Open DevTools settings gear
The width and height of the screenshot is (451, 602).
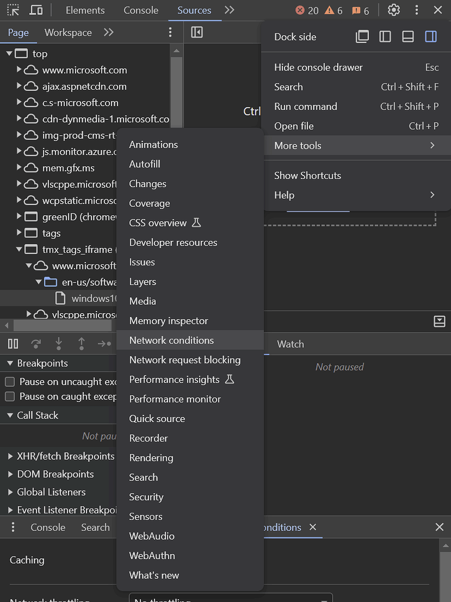point(394,10)
